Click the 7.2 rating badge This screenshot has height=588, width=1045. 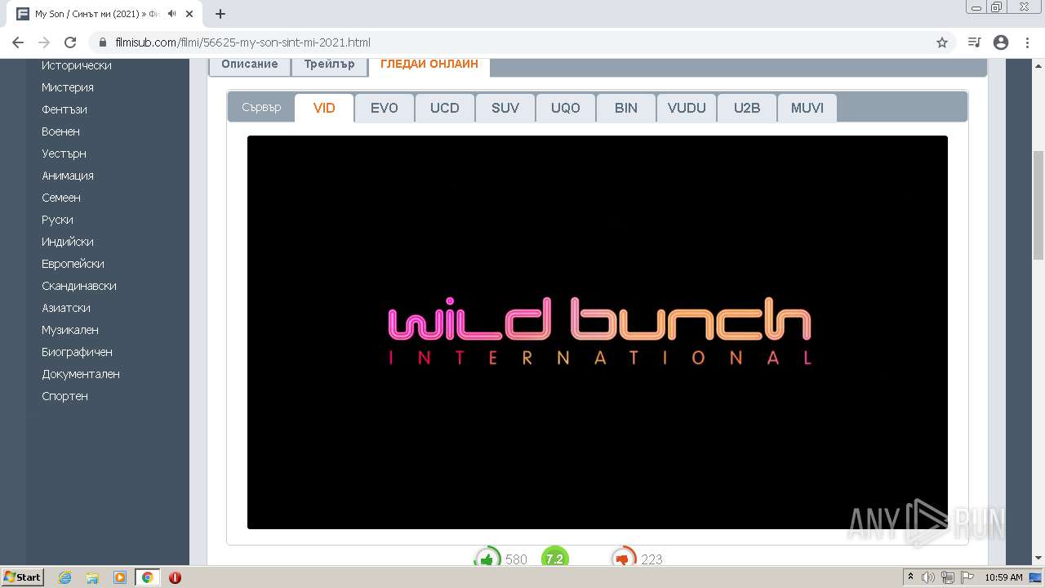pos(554,559)
